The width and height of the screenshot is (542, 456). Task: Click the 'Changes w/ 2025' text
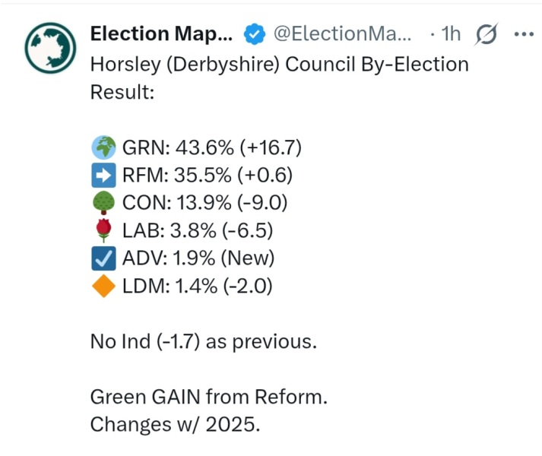click(x=175, y=425)
